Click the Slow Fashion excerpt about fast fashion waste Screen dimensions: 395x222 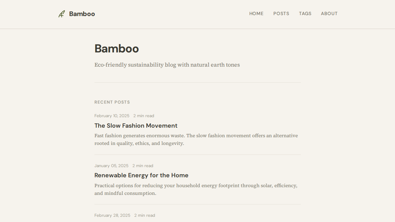(196, 139)
